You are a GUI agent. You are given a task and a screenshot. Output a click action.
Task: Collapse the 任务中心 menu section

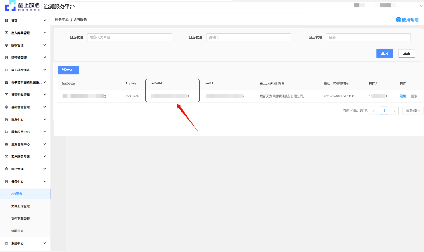point(45,181)
